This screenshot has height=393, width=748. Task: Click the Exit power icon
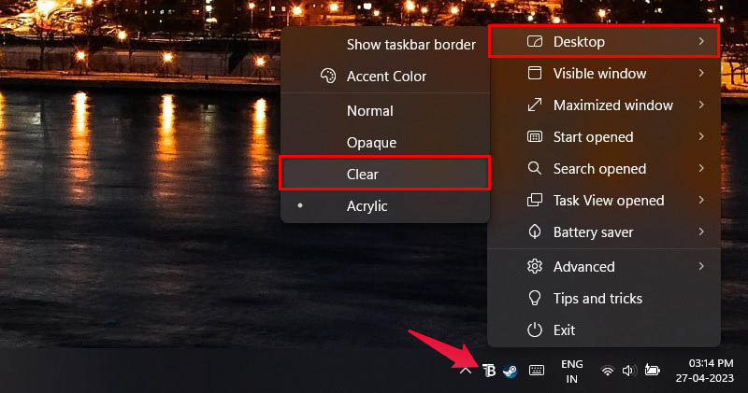[535, 330]
